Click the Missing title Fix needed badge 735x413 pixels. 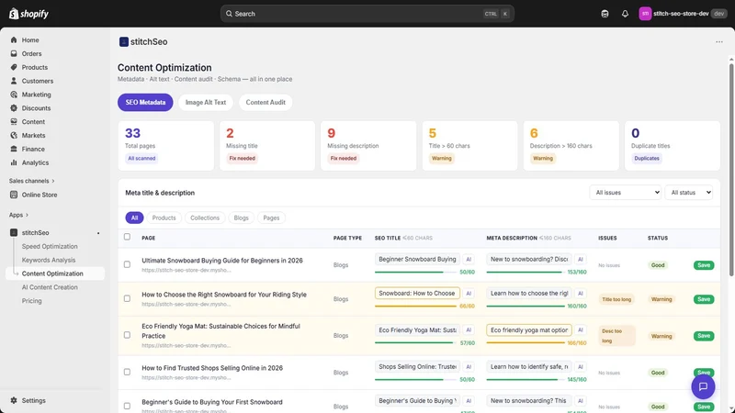[242, 158]
